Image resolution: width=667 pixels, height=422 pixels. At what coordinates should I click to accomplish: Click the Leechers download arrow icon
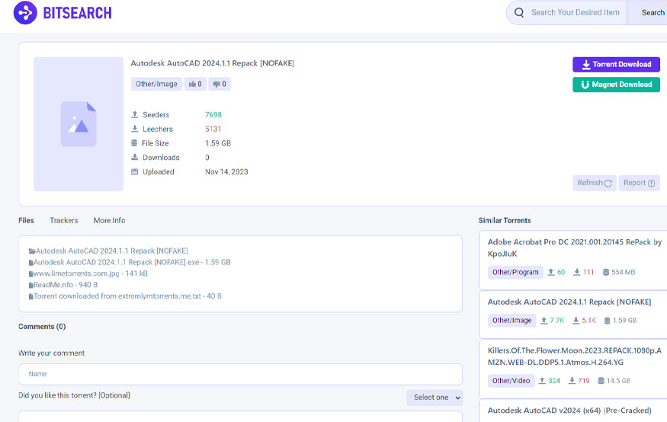click(x=134, y=129)
